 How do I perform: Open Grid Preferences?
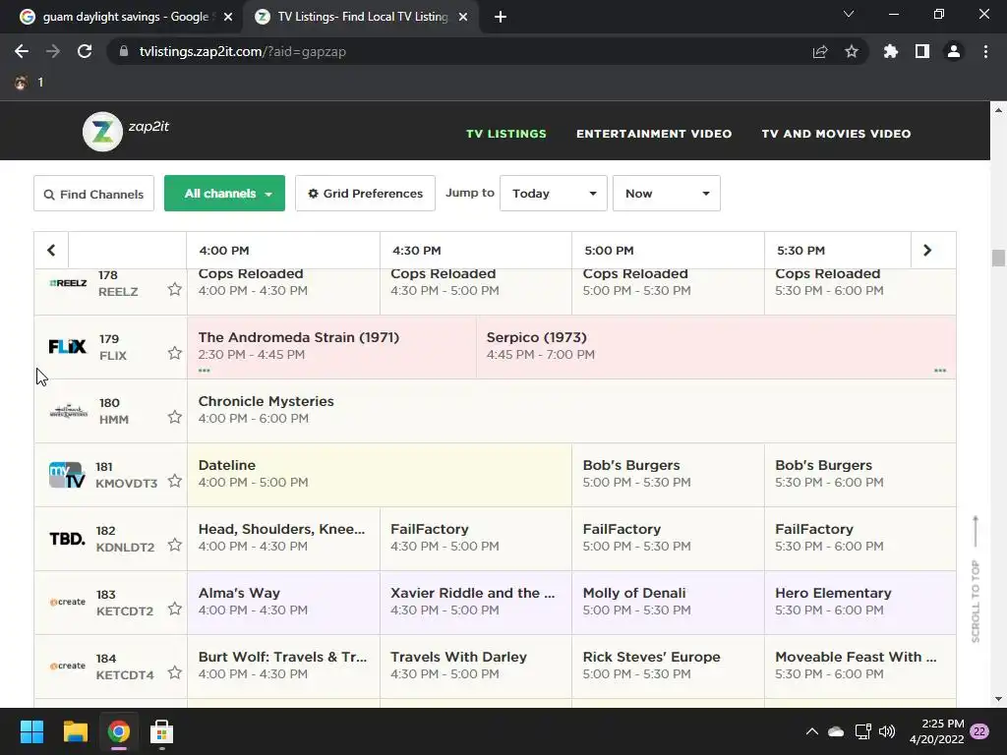pyautogui.click(x=365, y=194)
